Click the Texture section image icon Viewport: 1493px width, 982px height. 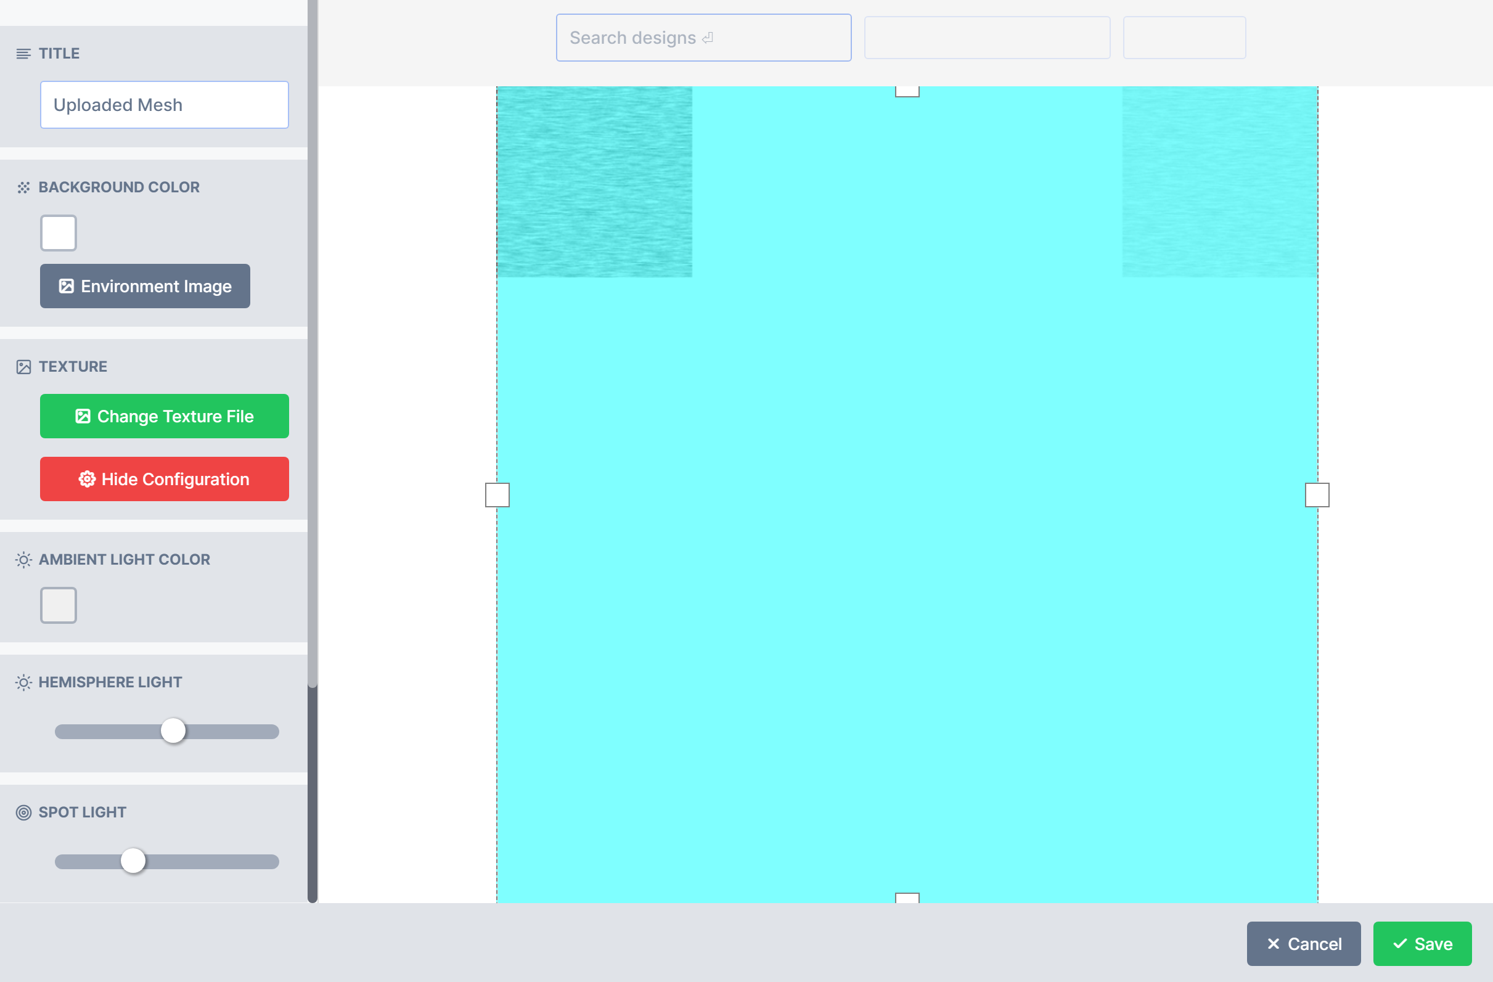point(23,367)
